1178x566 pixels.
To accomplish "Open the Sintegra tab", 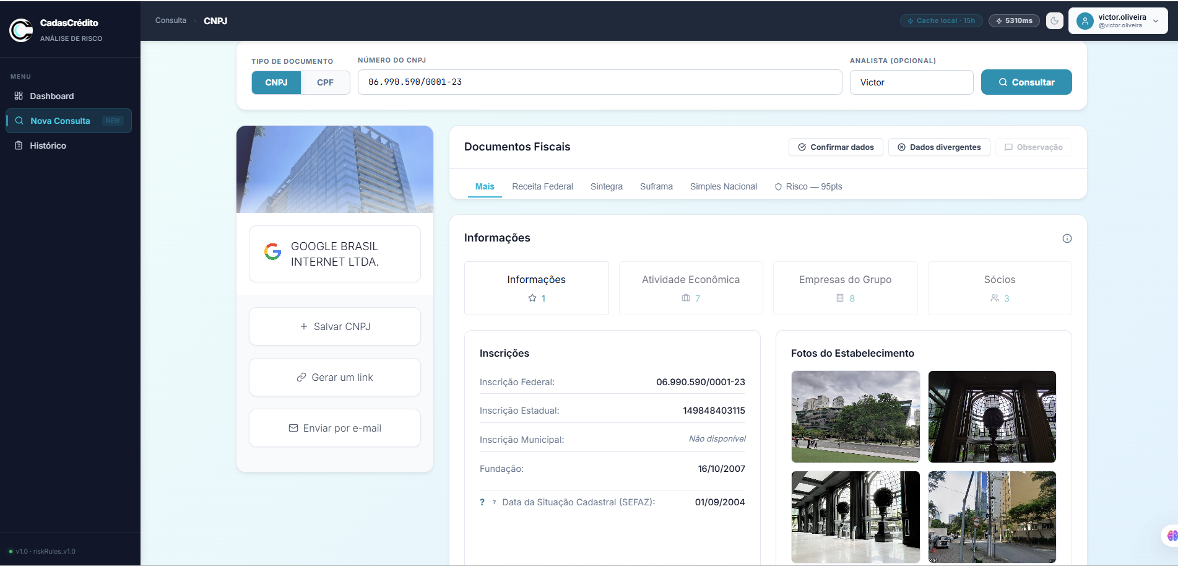I will coord(607,186).
